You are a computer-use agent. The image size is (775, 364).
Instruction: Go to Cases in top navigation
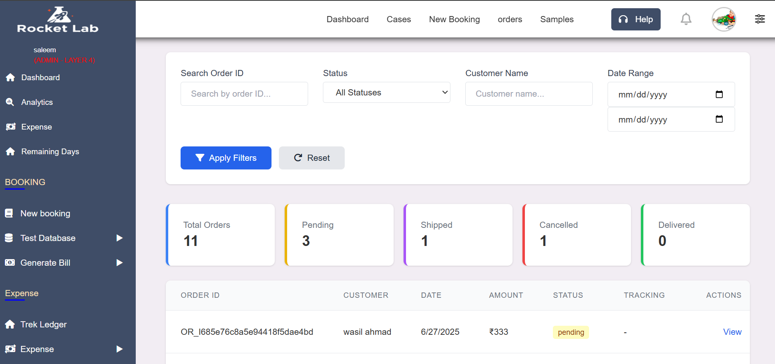(x=399, y=19)
